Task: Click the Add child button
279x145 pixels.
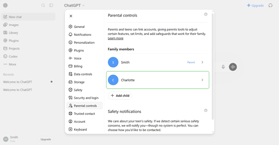Action: pos(120,95)
